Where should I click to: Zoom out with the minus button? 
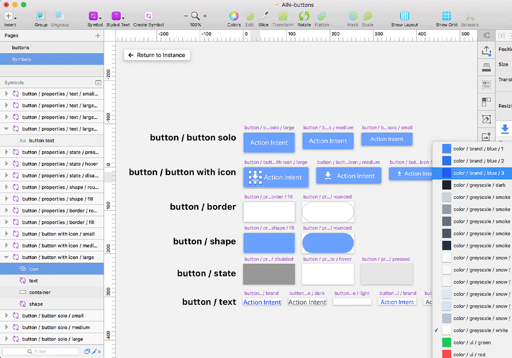click(x=186, y=16)
